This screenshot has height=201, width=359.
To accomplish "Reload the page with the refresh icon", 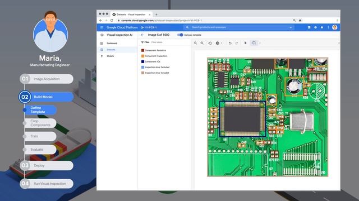I will 112,21.
